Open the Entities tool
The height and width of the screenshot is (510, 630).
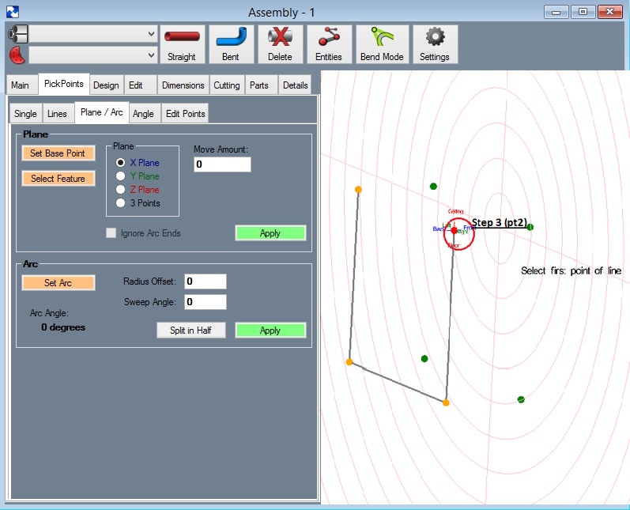click(329, 44)
